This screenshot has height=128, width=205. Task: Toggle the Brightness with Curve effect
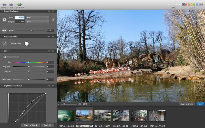(53, 86)
